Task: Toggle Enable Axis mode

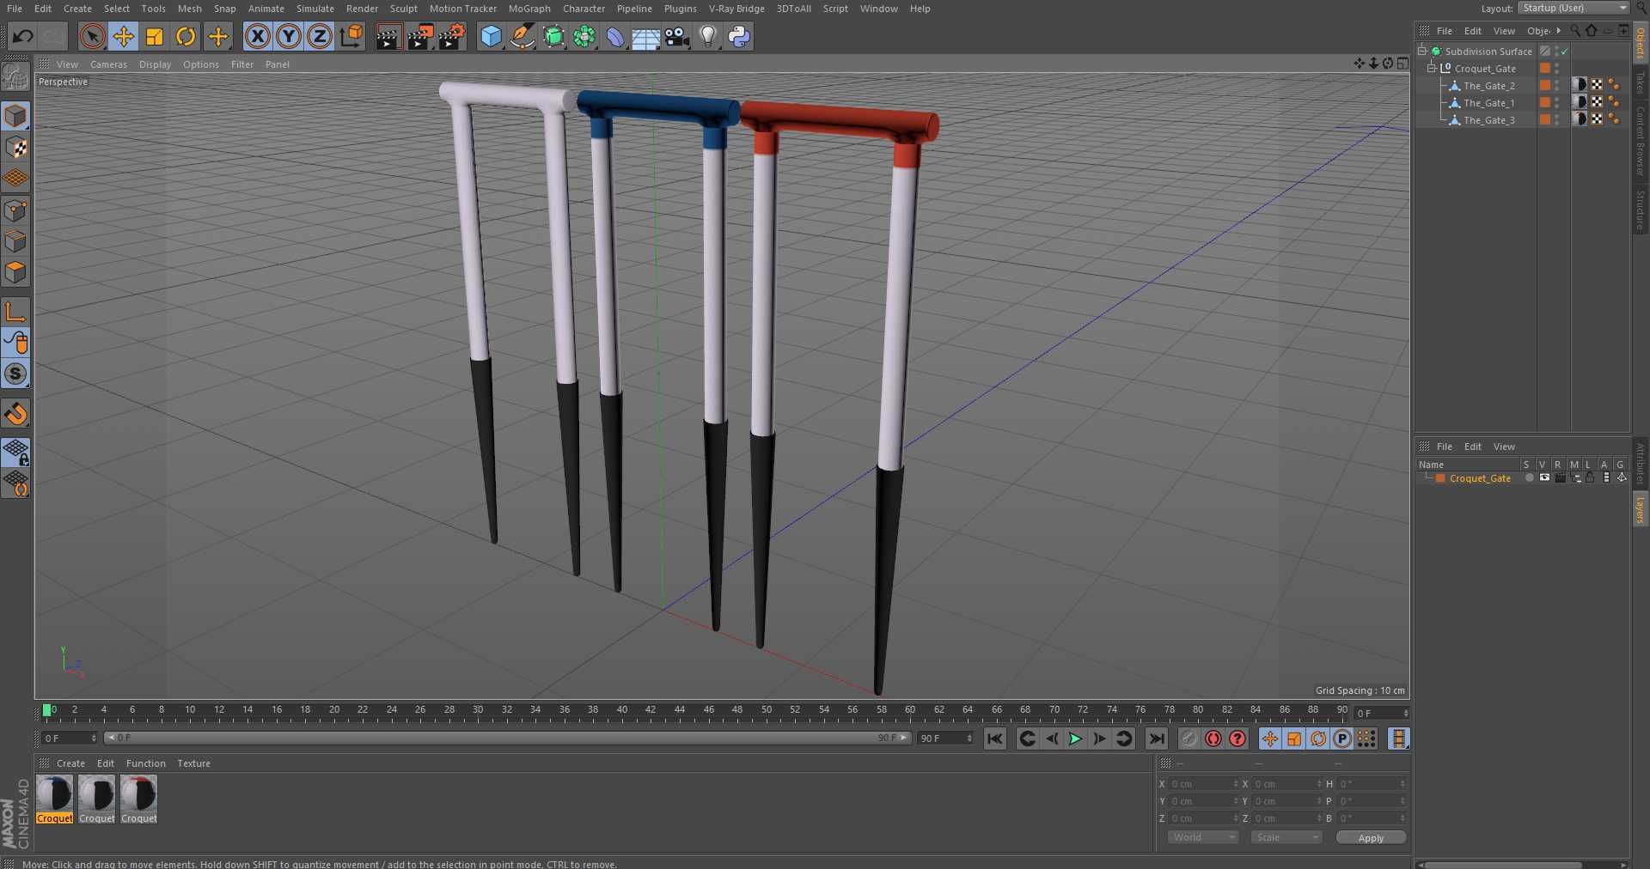Action: pyautogui.click(x=15, y=311)
